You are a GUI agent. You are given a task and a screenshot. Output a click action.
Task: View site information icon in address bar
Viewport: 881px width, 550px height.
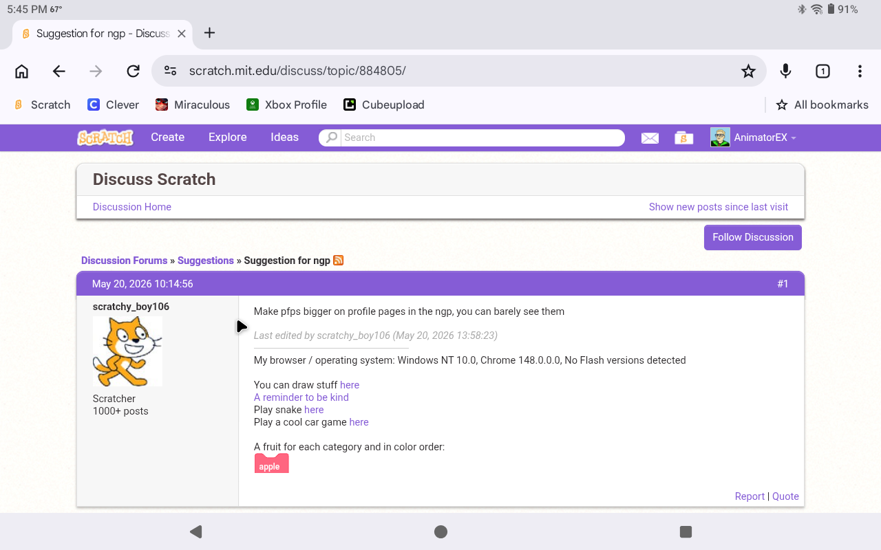(171, 71)
